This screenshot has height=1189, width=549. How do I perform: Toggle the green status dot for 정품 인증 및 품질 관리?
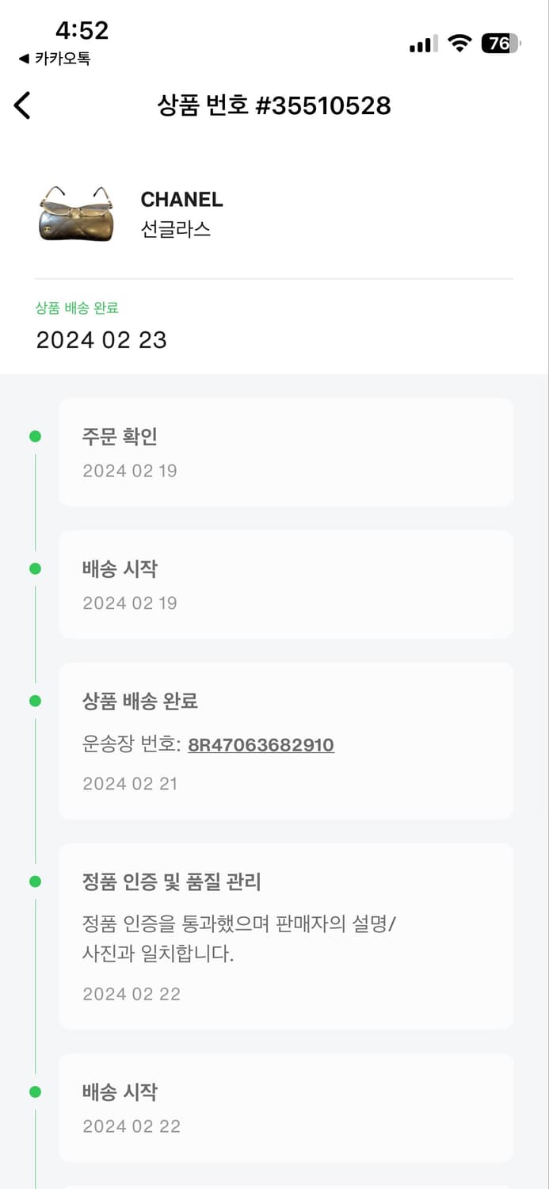pos(34,880)
